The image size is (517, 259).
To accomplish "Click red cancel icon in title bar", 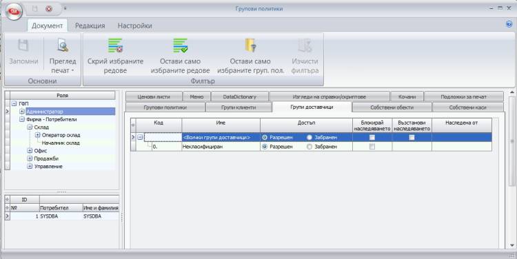I will 49,9.
